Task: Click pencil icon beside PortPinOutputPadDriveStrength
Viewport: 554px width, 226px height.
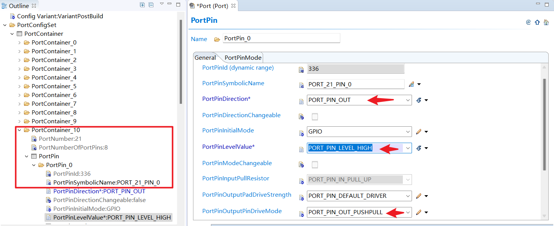Action: point(418,196)
